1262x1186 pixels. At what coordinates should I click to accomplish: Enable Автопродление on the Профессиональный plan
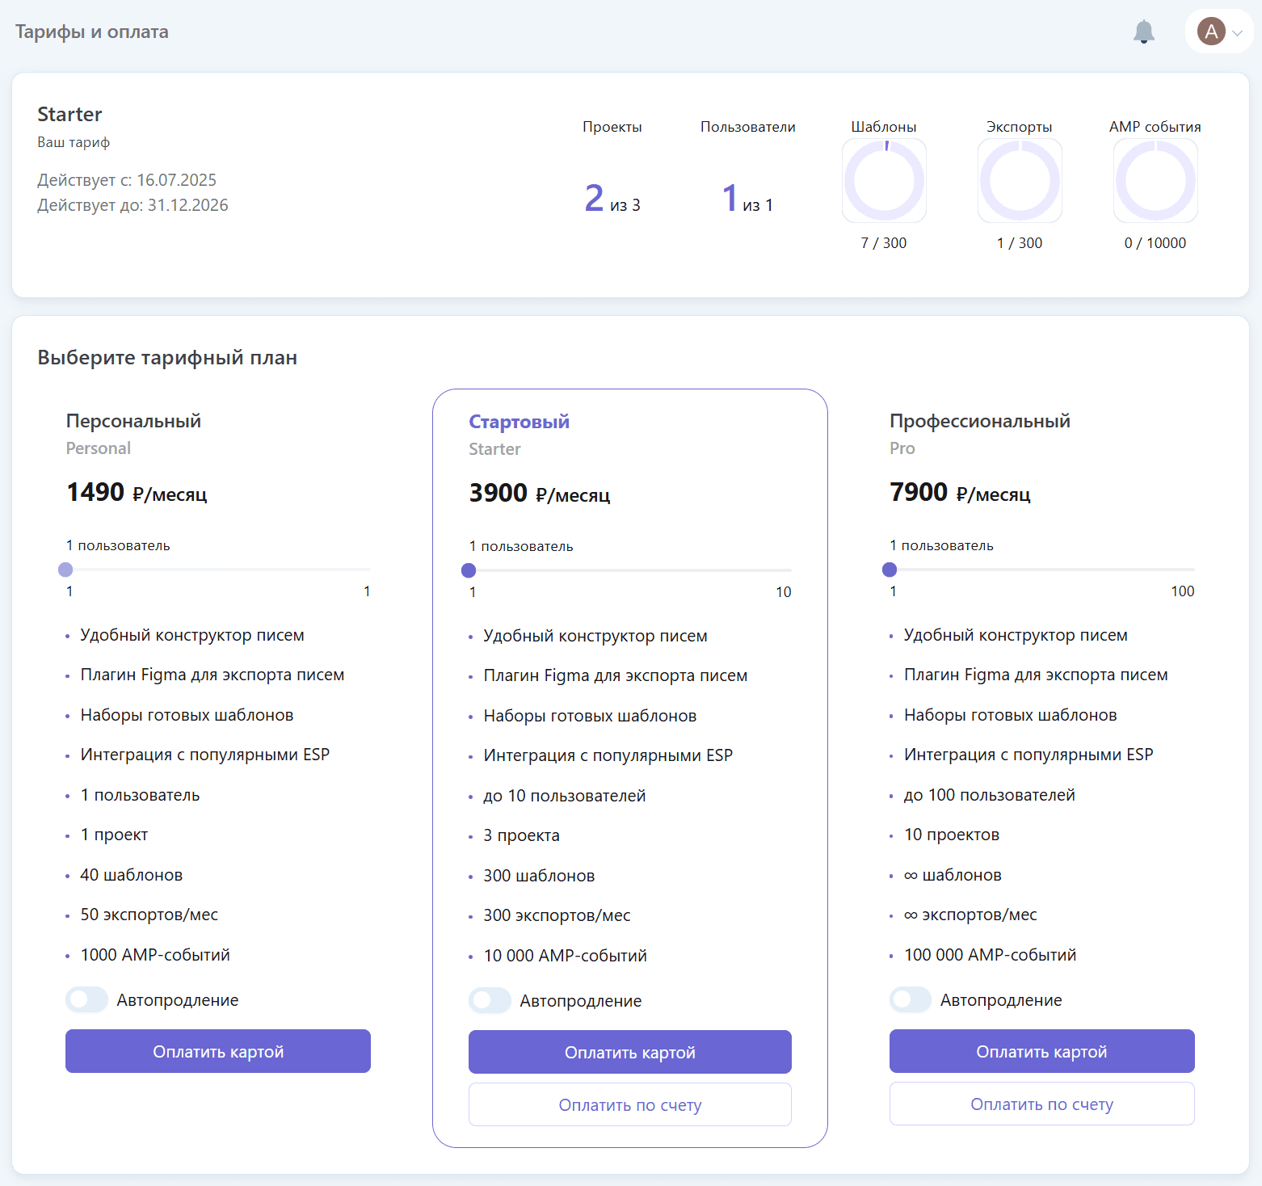911,999
